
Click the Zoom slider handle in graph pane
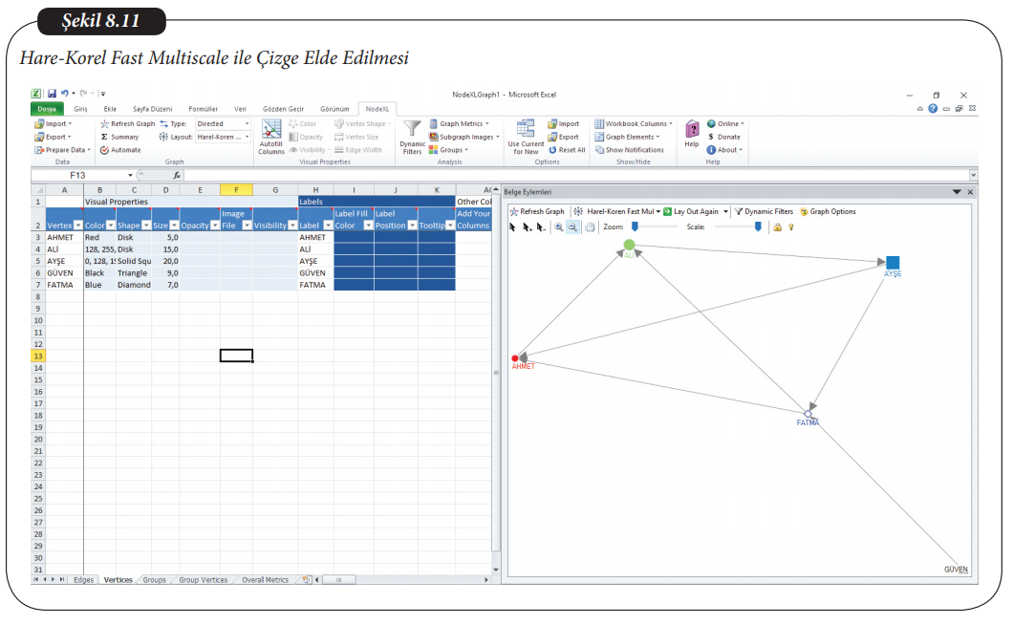[x=635, y=227]
